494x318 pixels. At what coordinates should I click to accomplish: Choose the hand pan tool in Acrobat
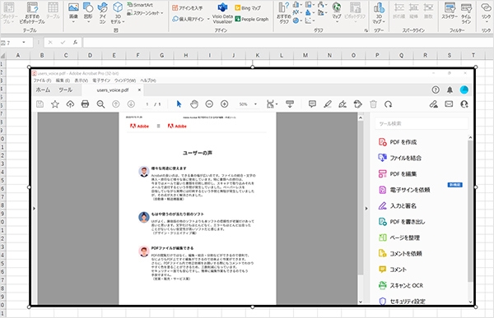(x=194, y=104)
